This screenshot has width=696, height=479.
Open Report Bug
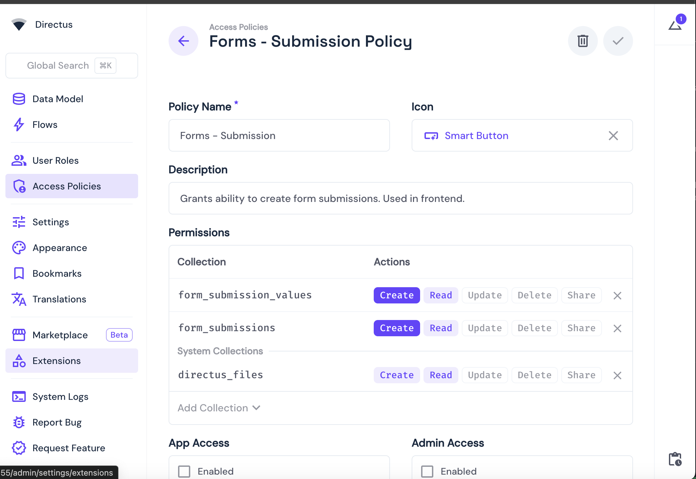click(x=57, y=422)
